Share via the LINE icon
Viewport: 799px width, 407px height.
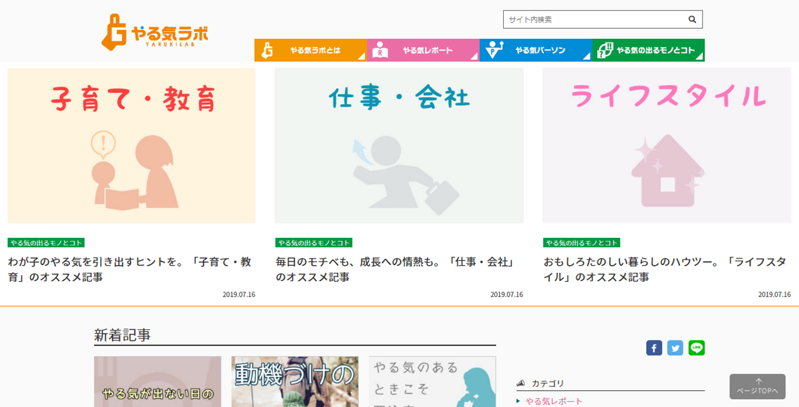[696, 348]
